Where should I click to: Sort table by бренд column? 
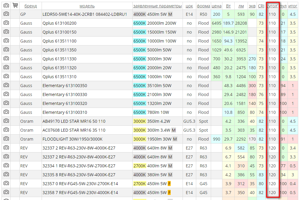31,6
